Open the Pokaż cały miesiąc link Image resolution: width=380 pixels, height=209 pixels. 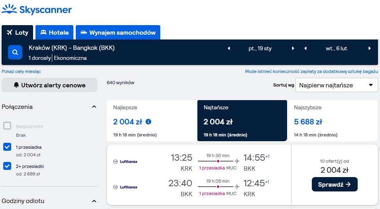pos(21,71)
